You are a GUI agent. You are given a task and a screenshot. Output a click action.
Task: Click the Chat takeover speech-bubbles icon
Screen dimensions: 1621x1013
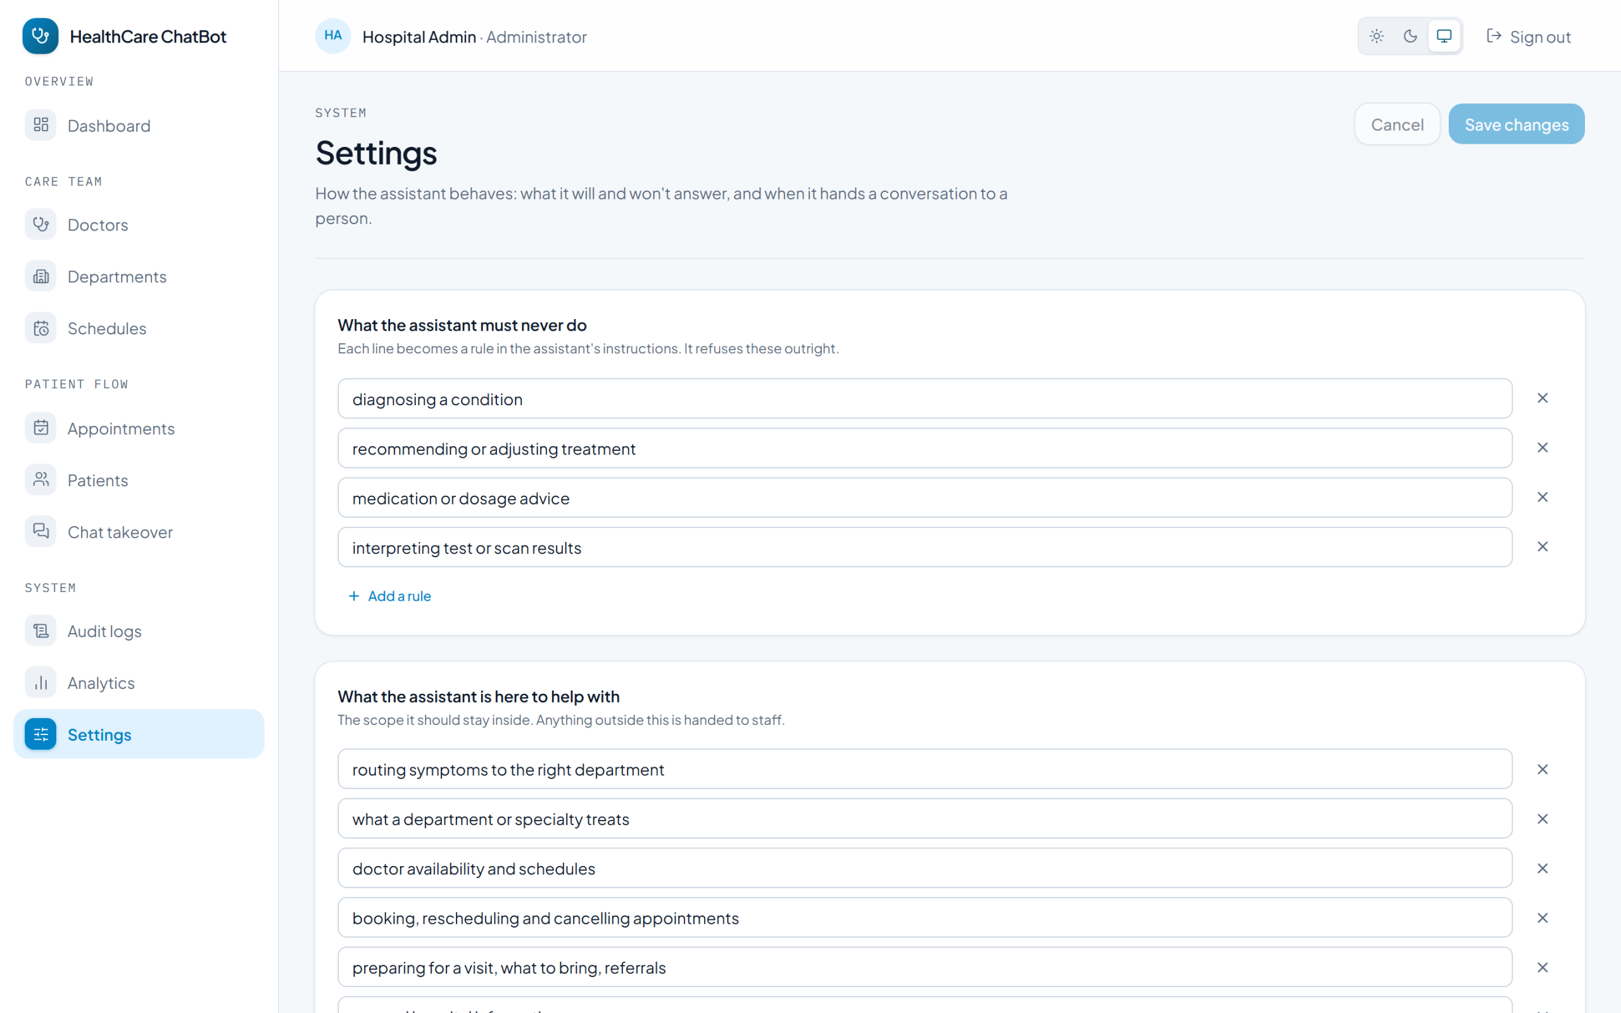[41, 531]
